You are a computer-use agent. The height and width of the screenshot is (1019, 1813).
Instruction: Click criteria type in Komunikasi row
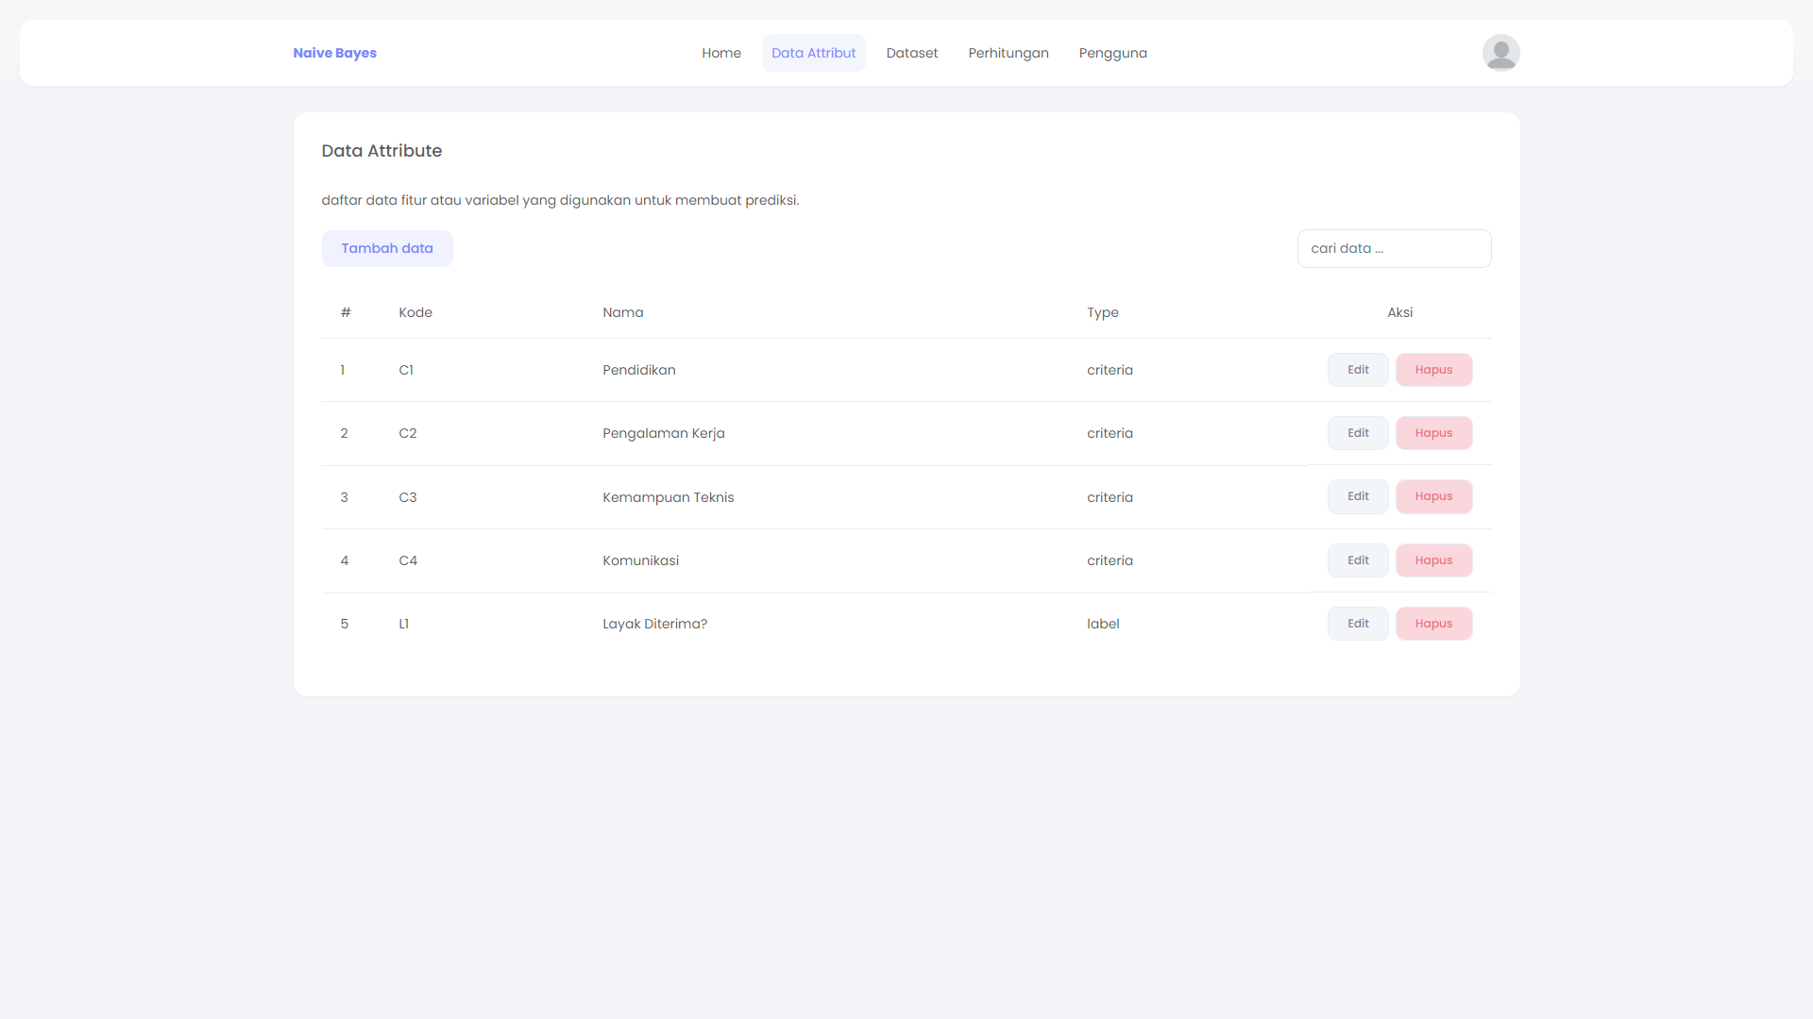point(1110,560)
